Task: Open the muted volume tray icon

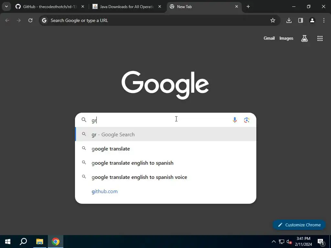Action: pyautogui.click(x=289, y=242)
